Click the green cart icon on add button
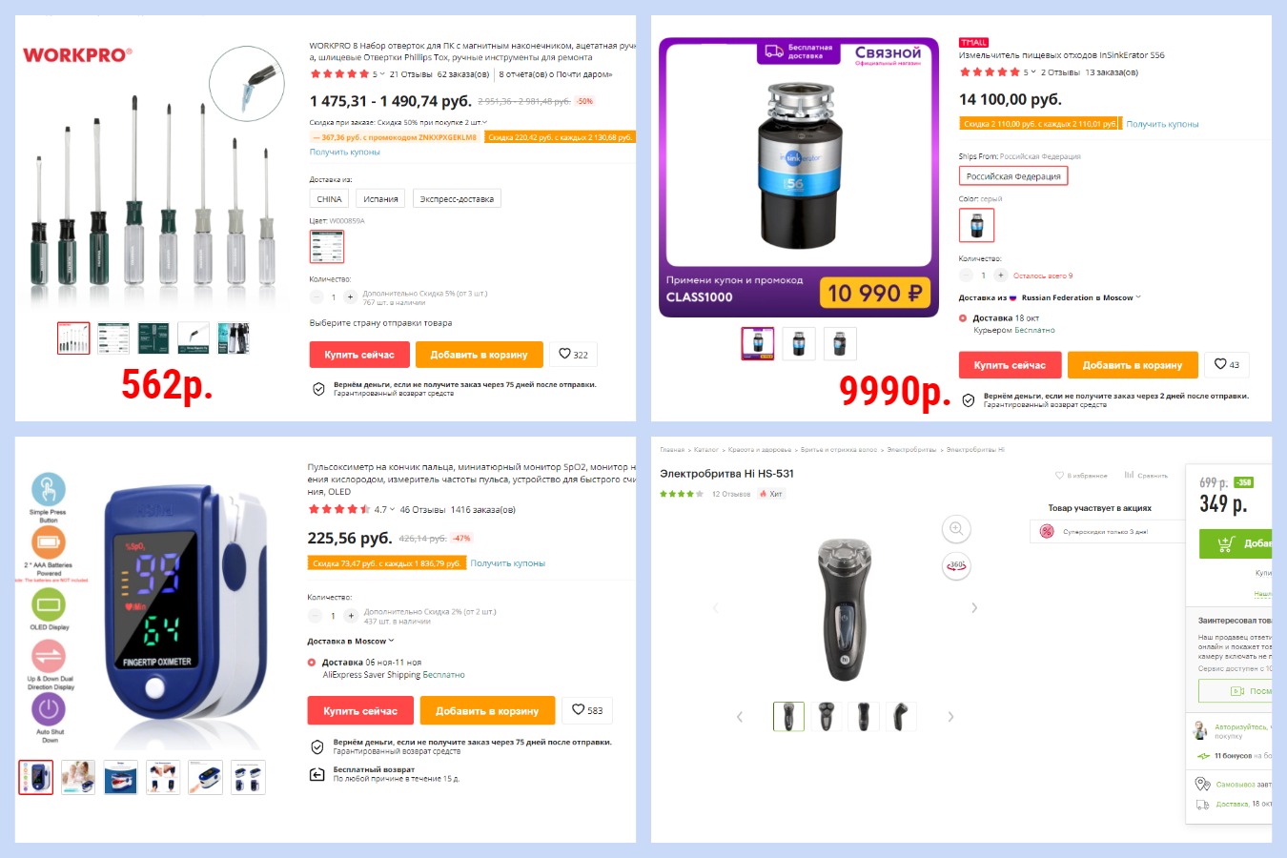This screenshot has height=858, width=1287. (x=1226, y=543)
